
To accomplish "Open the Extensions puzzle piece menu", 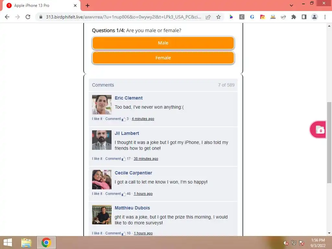I will (x=294, y=17).
